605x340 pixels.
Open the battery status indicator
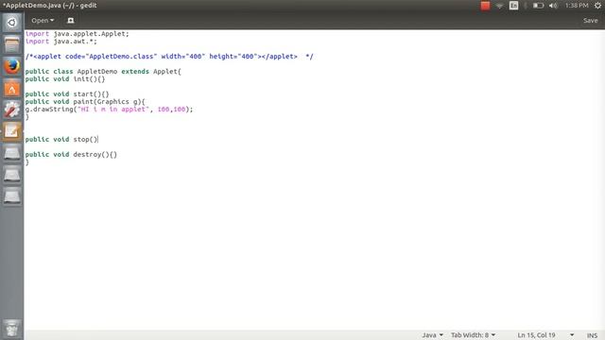[538, 6]
